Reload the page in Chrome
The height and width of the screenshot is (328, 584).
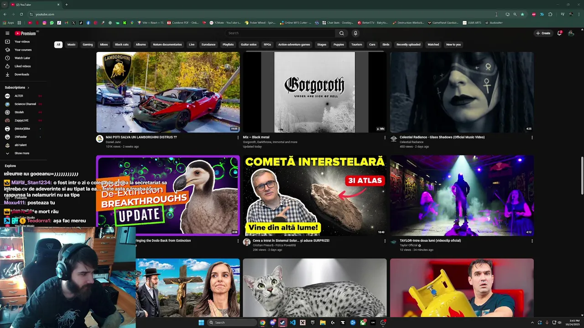pyautogui.click(x=21, y=14)
